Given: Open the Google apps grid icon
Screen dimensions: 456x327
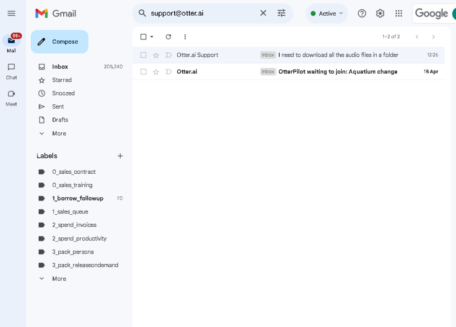Looking at the screenshot, I should pos(399,13).
